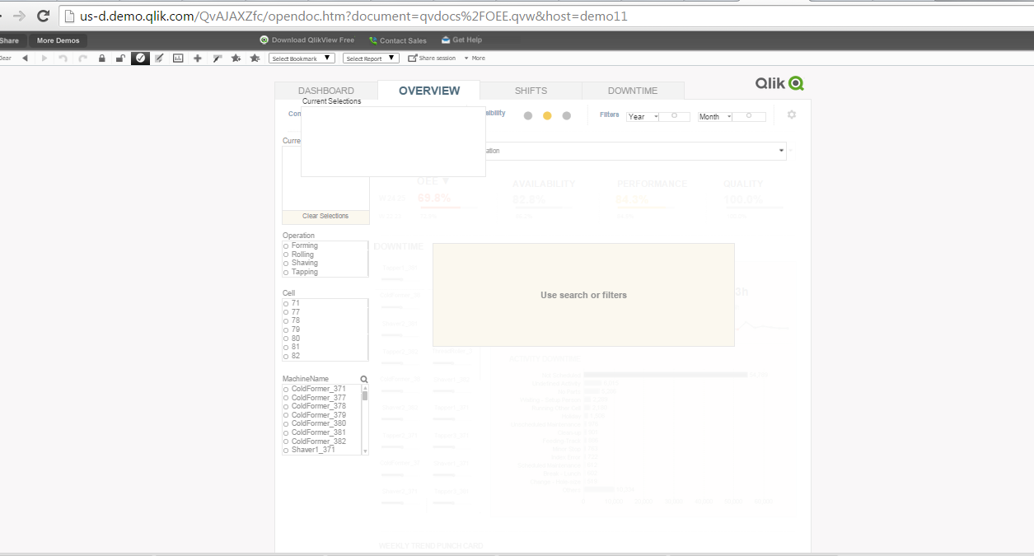Click the Month filter slider handle
Viewport: 1034px width, 556px height.
[x=749, y=115]
